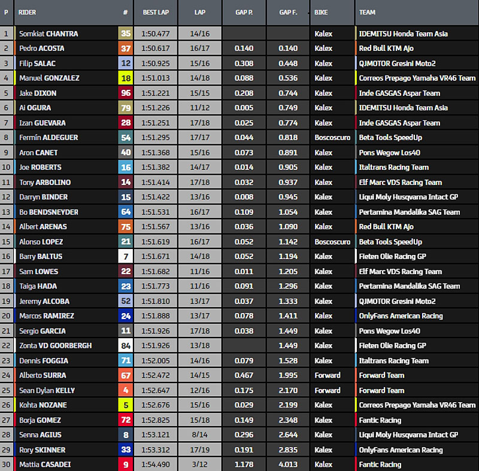Click Jake Dixon's number 96 badge
Screen dimensions: 479x471
125,93
